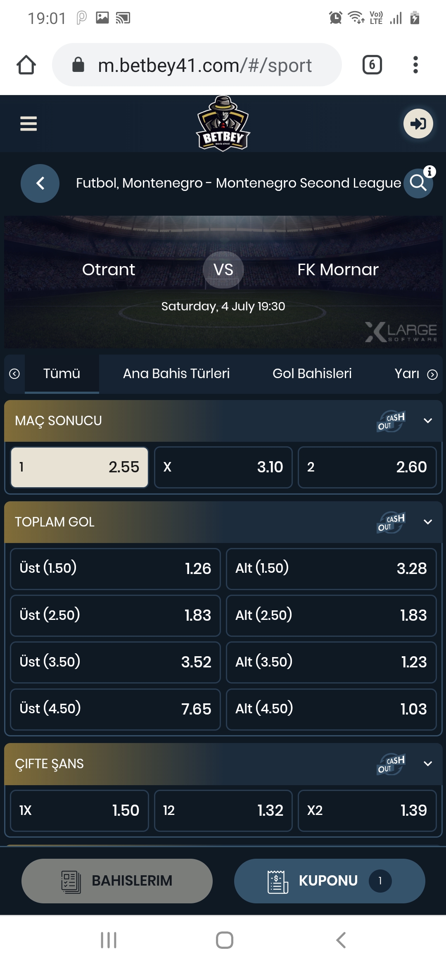The image size is (446, 967).
Task: Open Bahislerim my bets
Action: (117, 881)
